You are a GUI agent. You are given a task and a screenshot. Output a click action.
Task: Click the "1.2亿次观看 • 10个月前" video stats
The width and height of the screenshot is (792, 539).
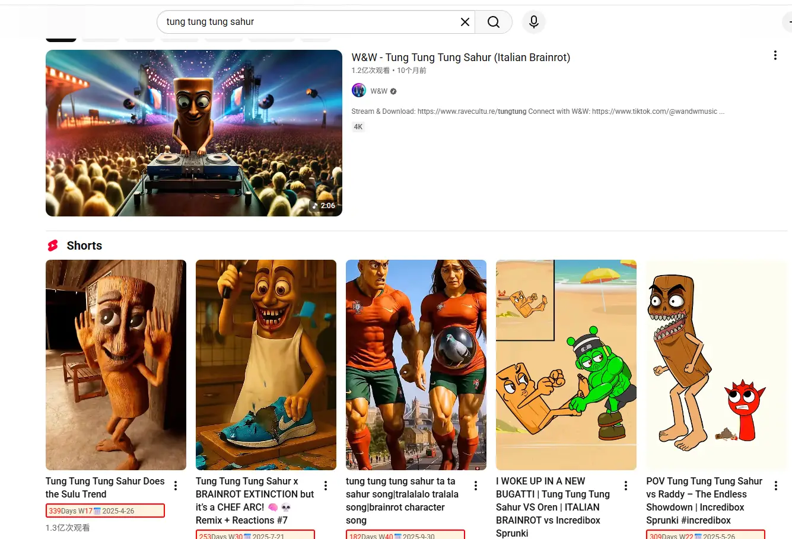point(389,71)
